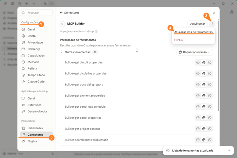Dismiss the 'Lista de ferramentas atualizada' toast

click(x=229, y=151)
